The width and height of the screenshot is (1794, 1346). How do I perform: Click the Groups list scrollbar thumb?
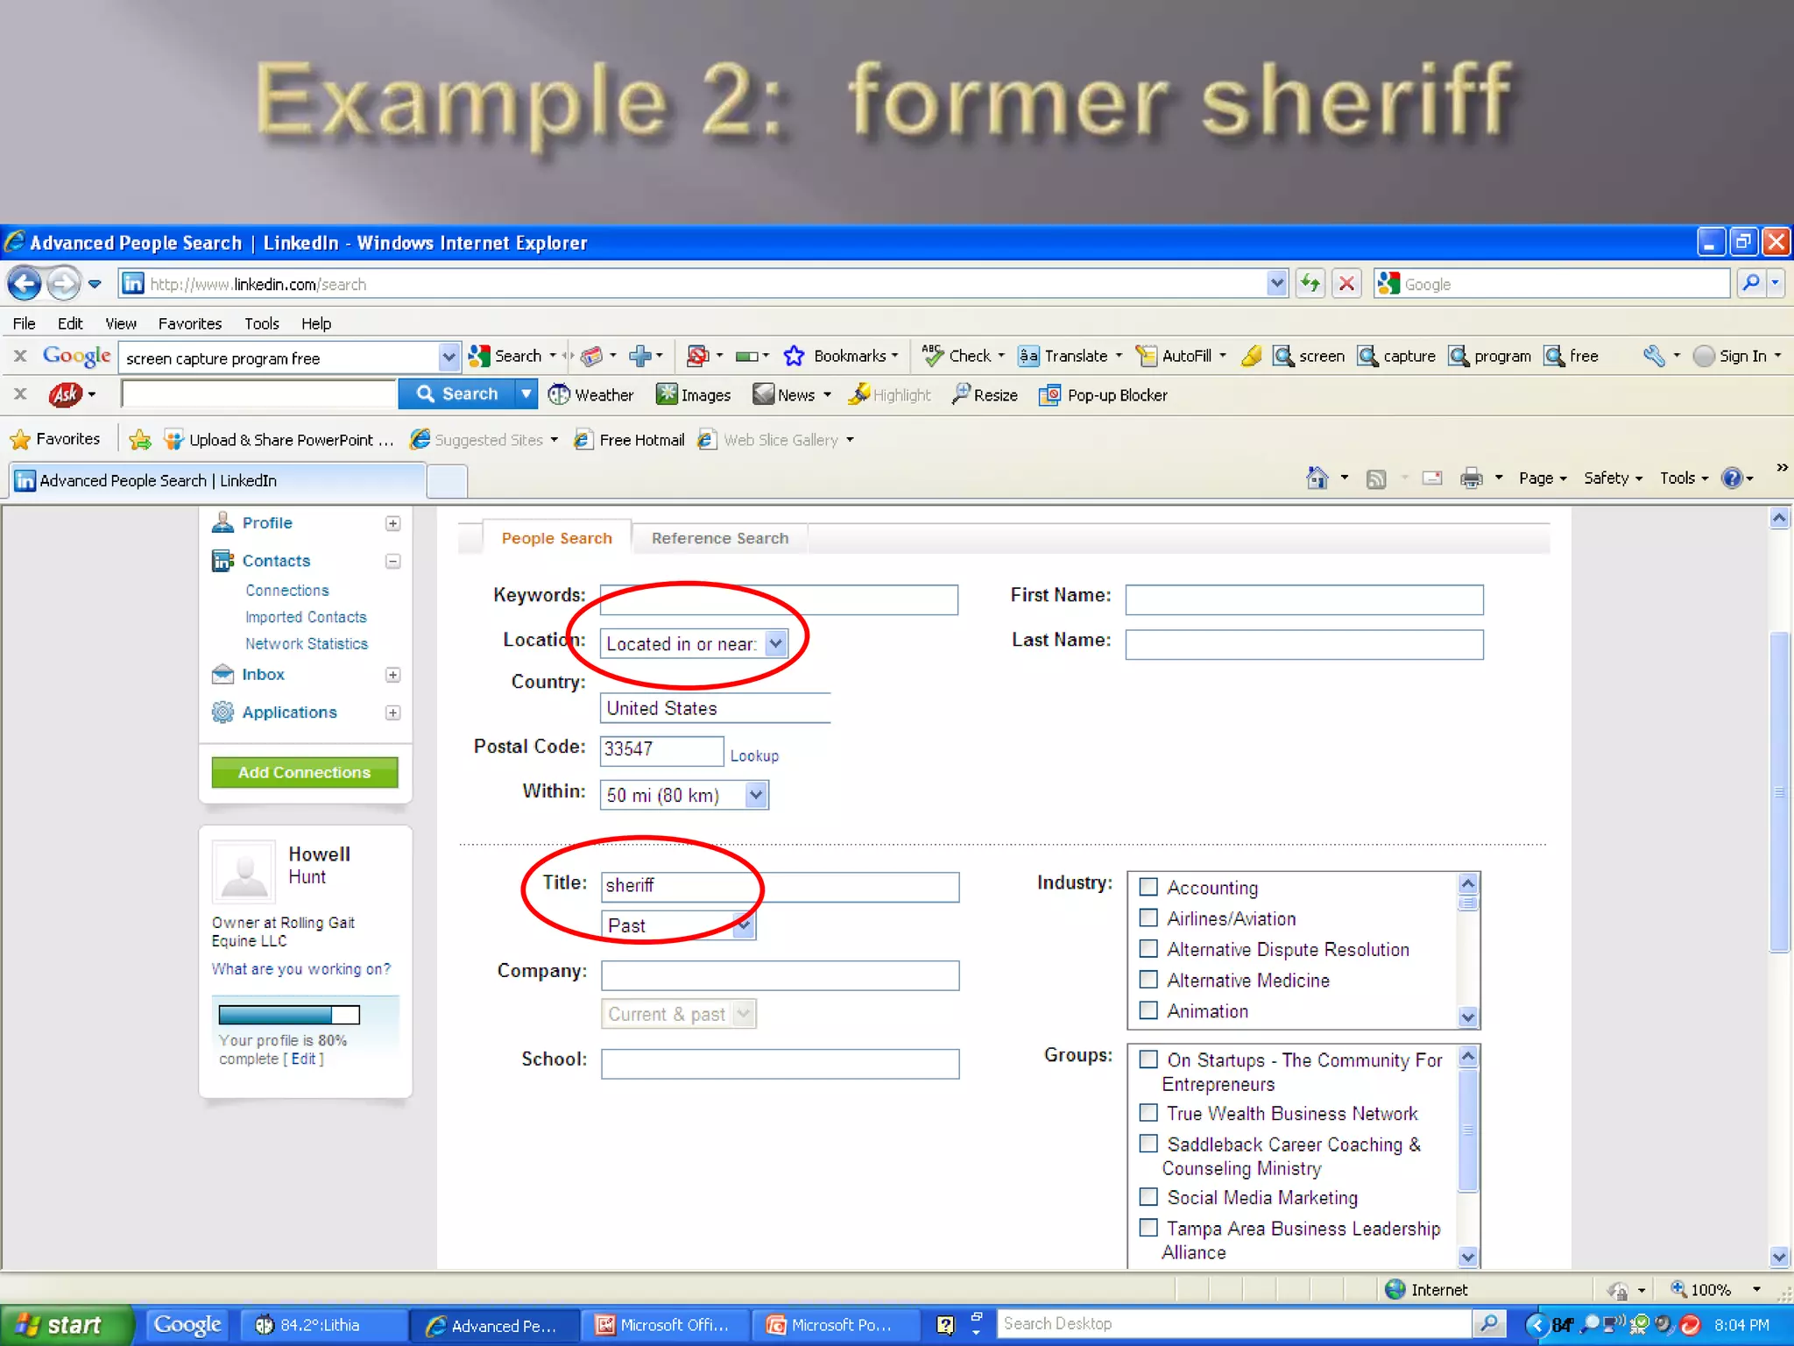click(x=1468, y=1130)
